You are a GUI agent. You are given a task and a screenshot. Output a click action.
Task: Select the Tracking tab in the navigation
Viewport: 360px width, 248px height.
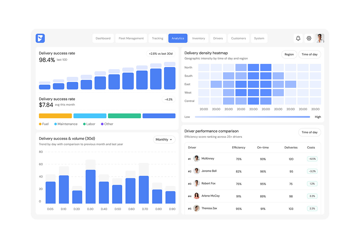[x=157, y=38]
